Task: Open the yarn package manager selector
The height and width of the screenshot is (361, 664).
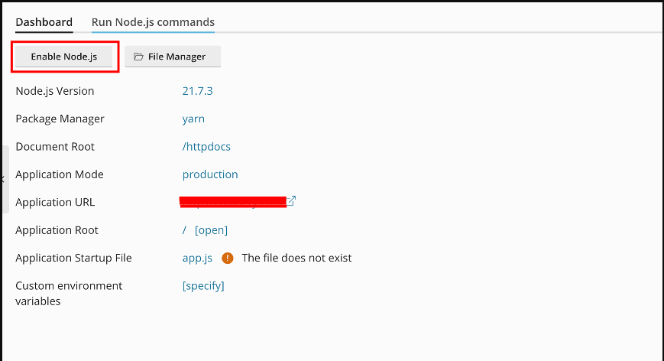Action: click(x=193, y=119)
